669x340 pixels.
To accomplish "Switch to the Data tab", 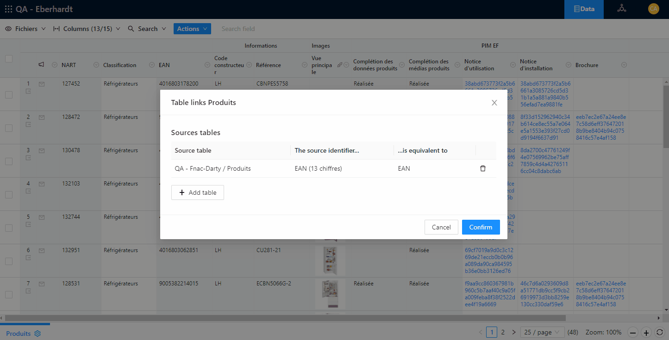I will coord(584,9).
